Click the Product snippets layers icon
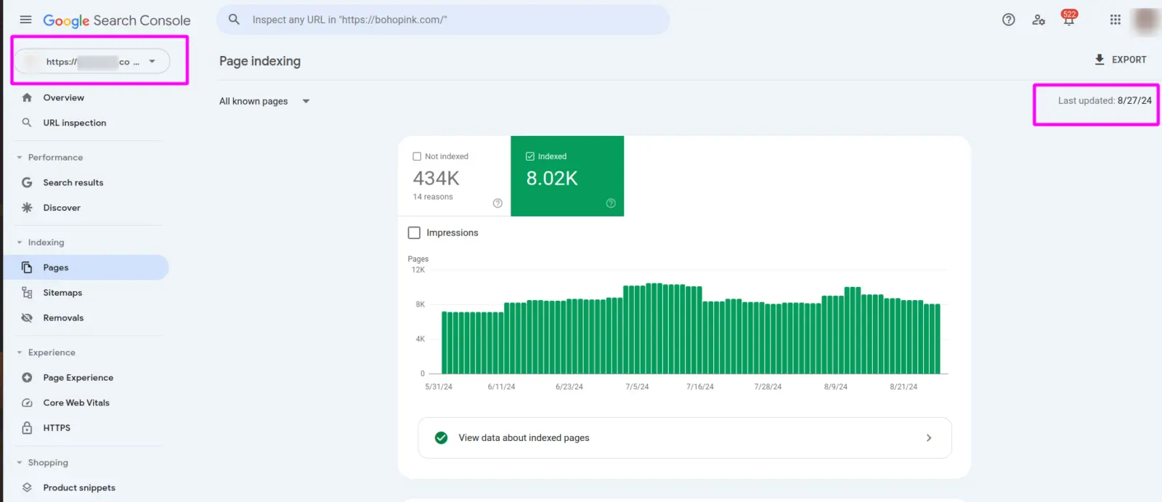Image resolution: width=1162 pixels, height=502 pixels. coord(27,487)
